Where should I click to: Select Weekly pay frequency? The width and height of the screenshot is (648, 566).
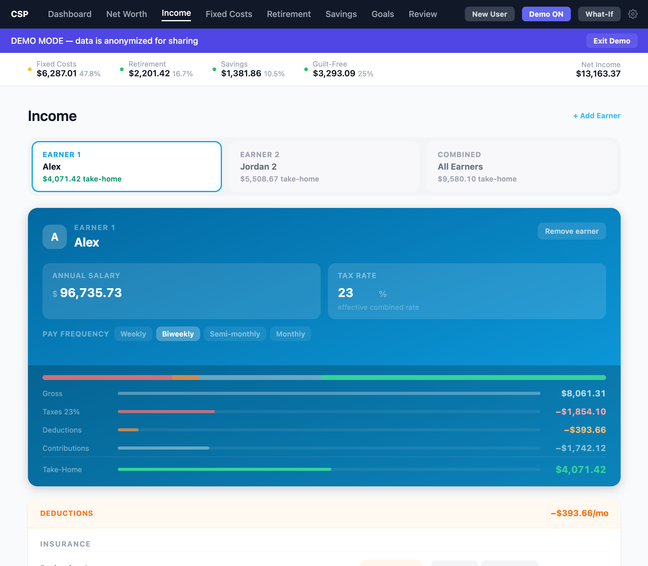coord(133,333)
